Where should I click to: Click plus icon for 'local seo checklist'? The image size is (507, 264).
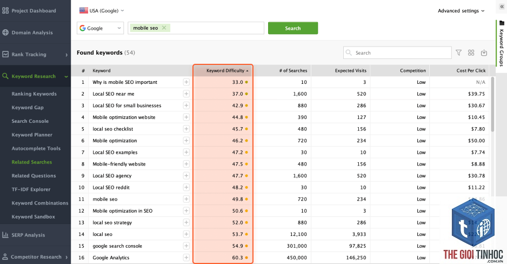186,129
